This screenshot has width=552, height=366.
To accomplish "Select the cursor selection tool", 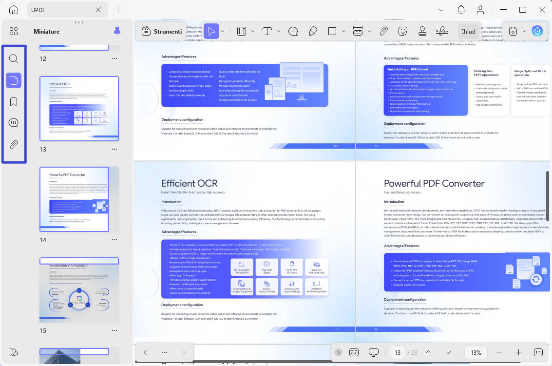I will (x=211, y=31).
